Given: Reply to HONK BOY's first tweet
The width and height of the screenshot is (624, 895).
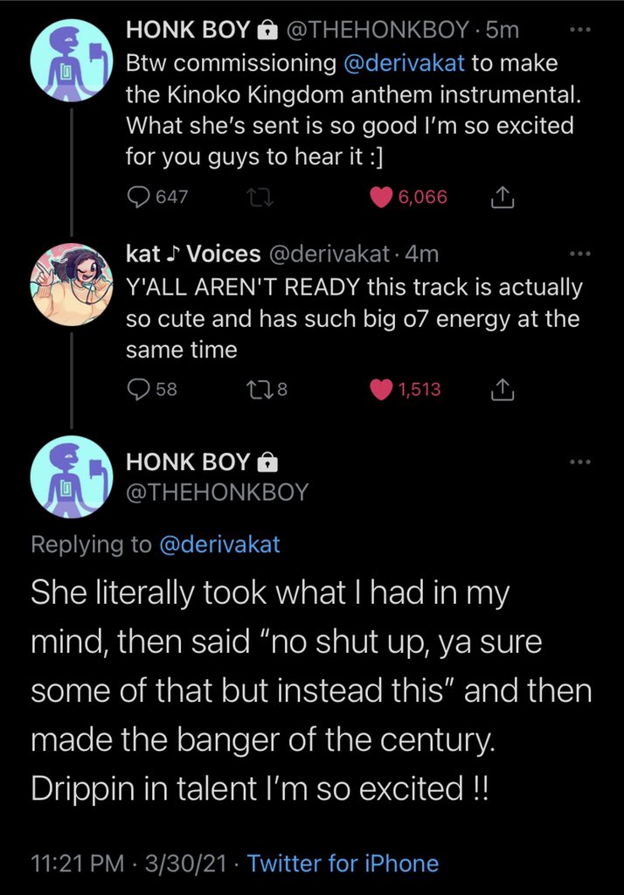Looking at the screenshot, I should tap(140, 198).
